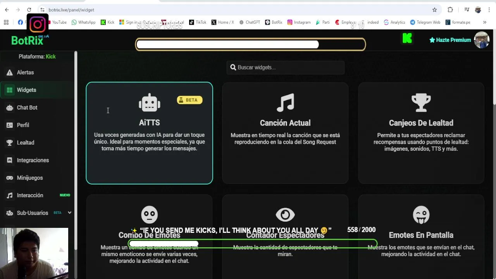Click the AiTTS robot icon
The width and height of the screenshot is (496, 279).
(x=150, y=103)
